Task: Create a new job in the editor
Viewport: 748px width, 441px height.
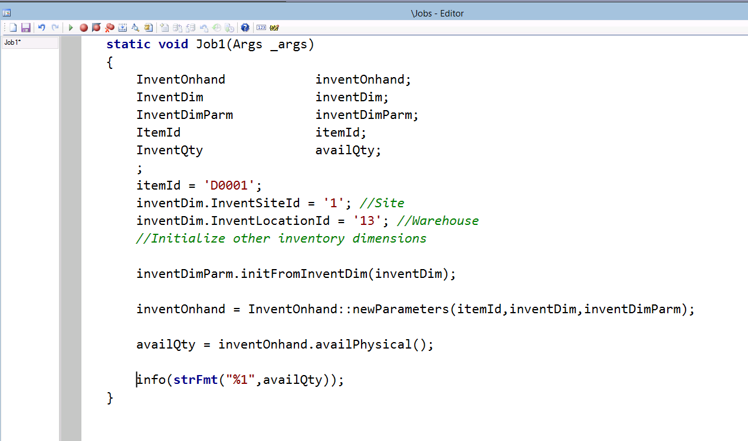Action: click(11, 28)
